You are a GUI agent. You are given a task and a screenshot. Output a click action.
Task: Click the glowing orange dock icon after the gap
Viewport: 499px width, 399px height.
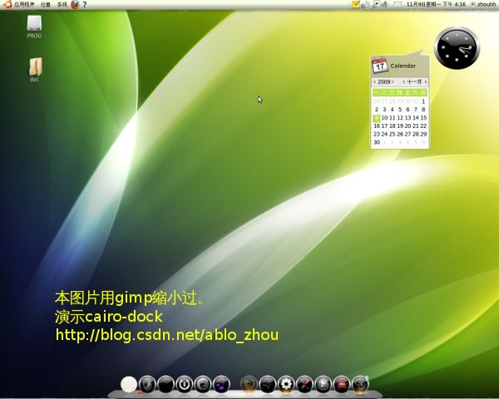pos(249,384)
